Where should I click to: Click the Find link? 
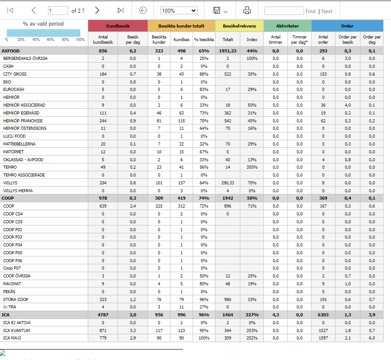[x=310, y=11]
